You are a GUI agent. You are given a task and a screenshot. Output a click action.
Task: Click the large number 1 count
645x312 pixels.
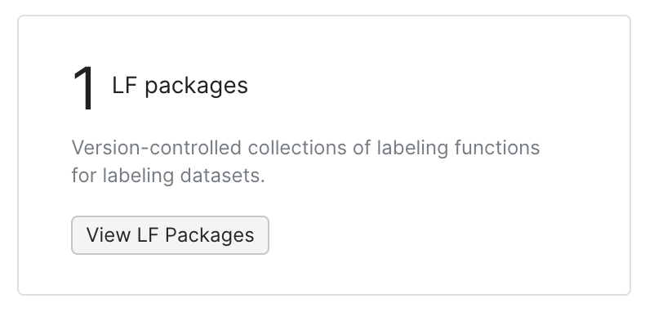tap(83, 89)
